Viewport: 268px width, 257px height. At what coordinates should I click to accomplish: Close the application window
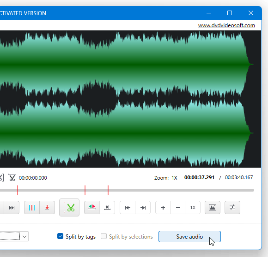(x=251, y=13)
